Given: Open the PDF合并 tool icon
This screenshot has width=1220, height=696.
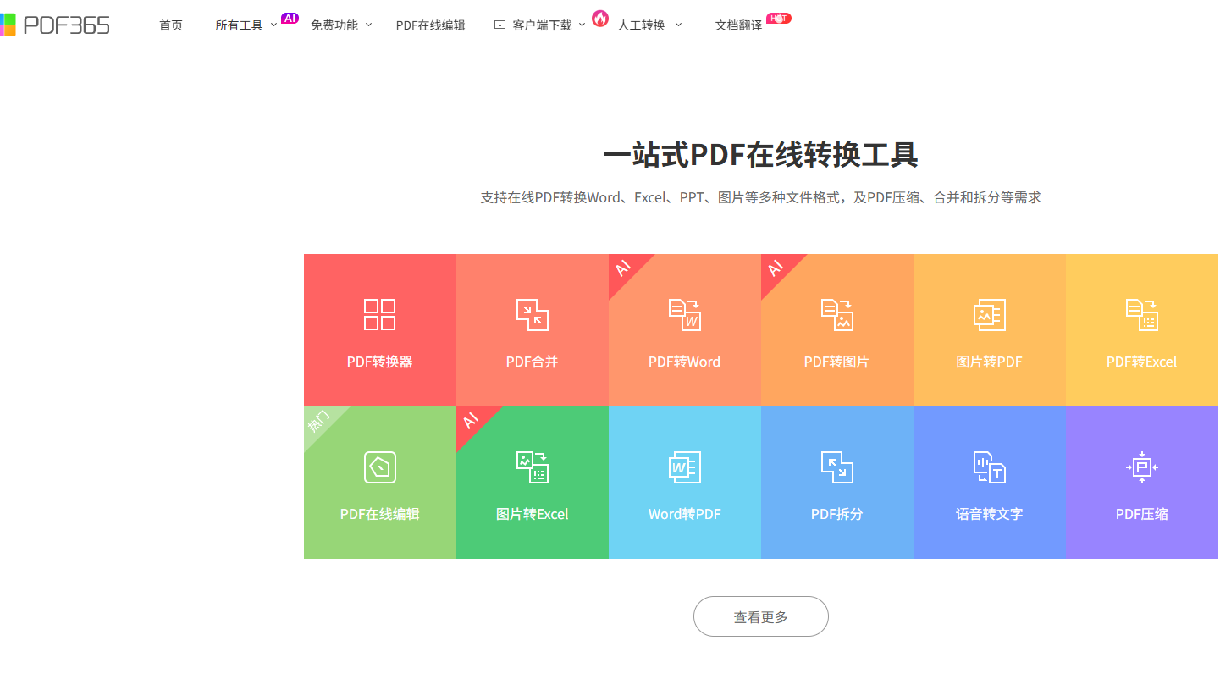Looking at the screenshot, I should [x=533, y=314].
